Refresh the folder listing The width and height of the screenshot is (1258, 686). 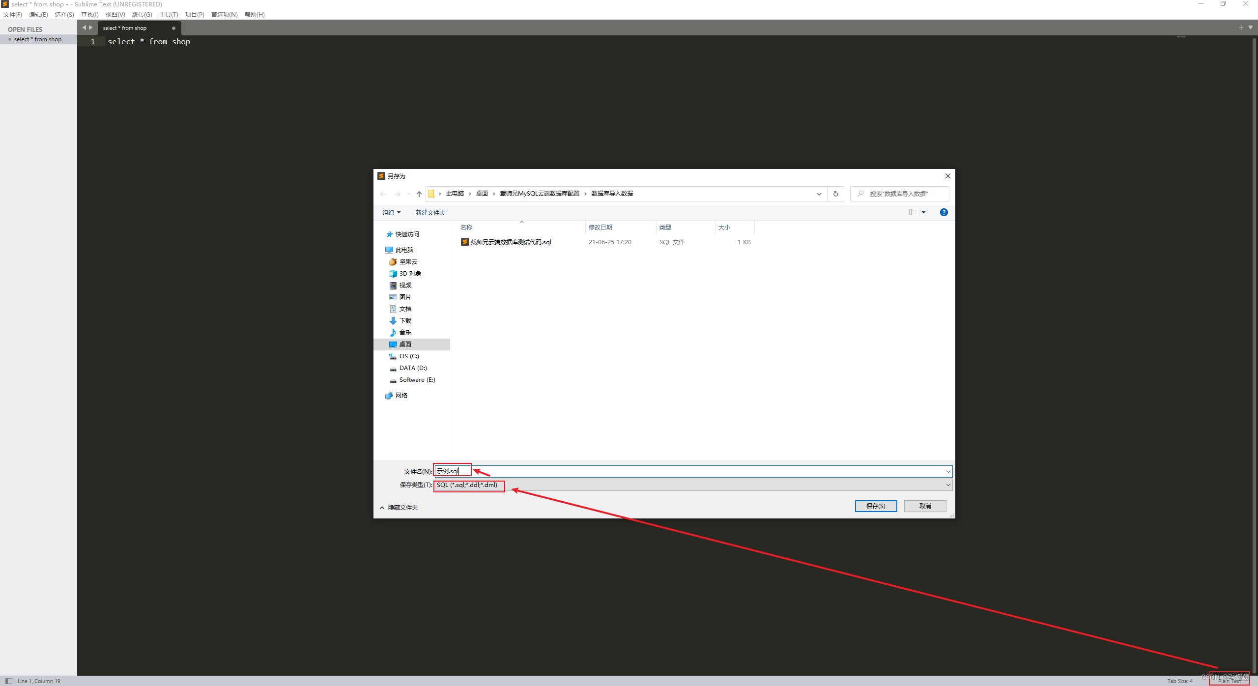[835, 194]
